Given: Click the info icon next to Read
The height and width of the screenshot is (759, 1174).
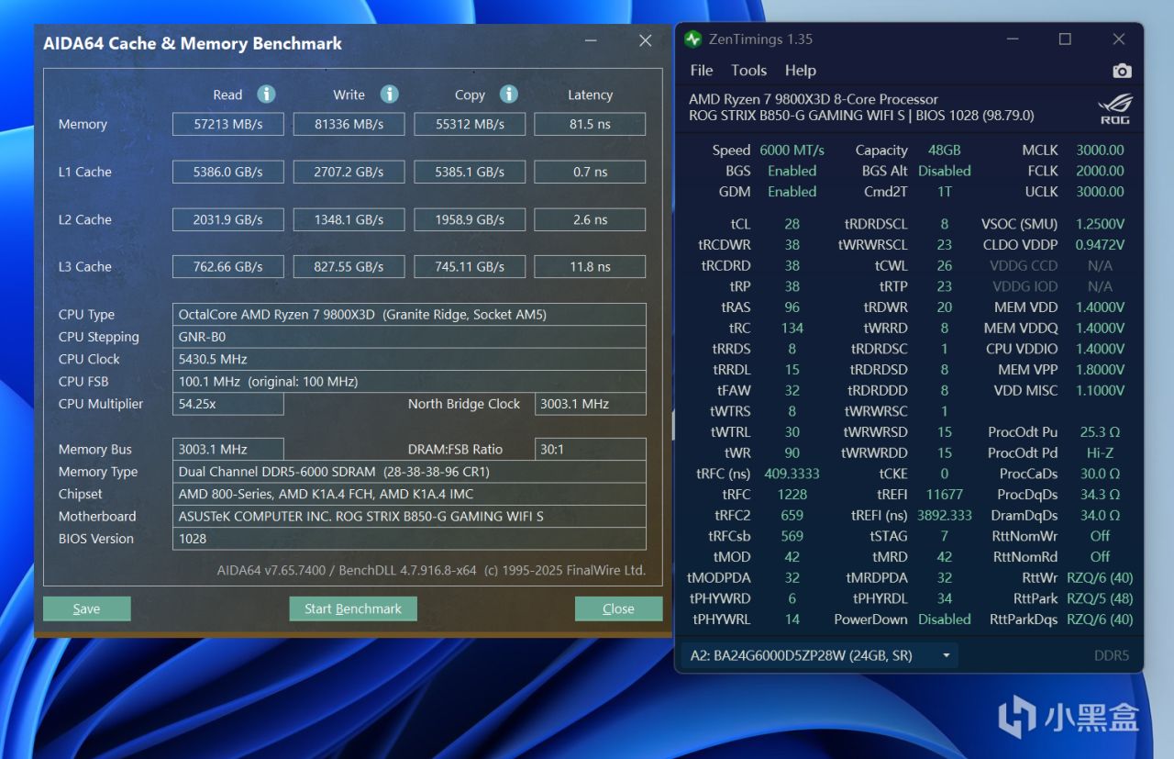Looking at the screenshot, I should pyautogui.click(x=266, y=95).
